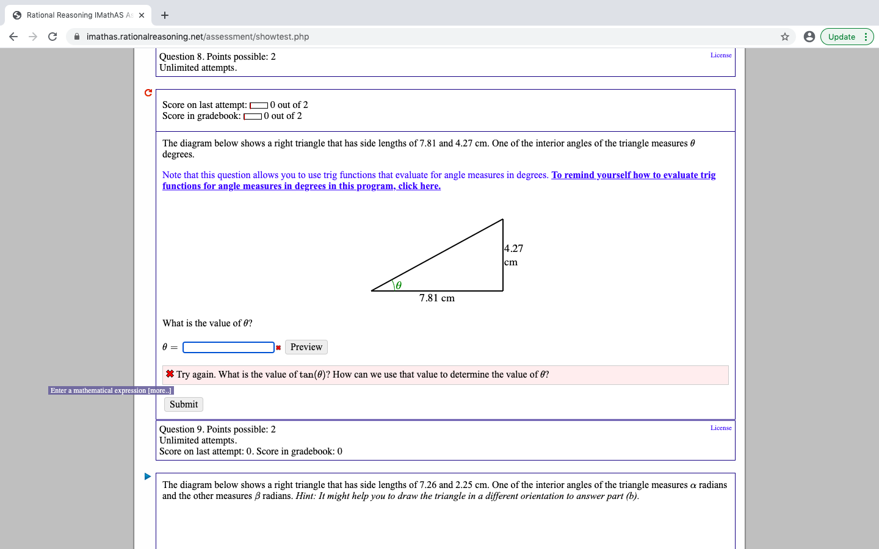
Task: Open Chrome's three-dot menu
Action: tap(867, 37)
